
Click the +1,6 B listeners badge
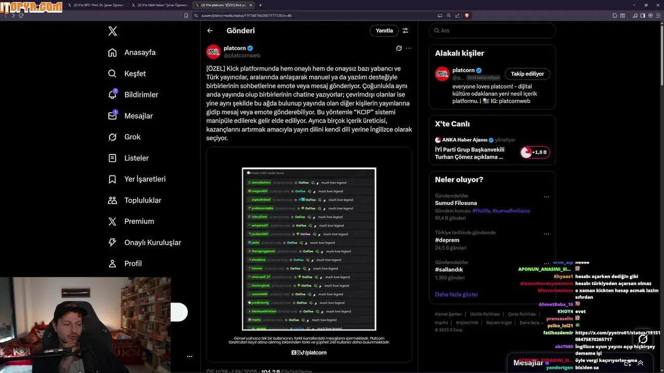tap(535, 152)
